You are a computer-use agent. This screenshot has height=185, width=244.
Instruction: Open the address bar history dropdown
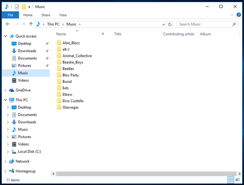[x=164, y=24]
